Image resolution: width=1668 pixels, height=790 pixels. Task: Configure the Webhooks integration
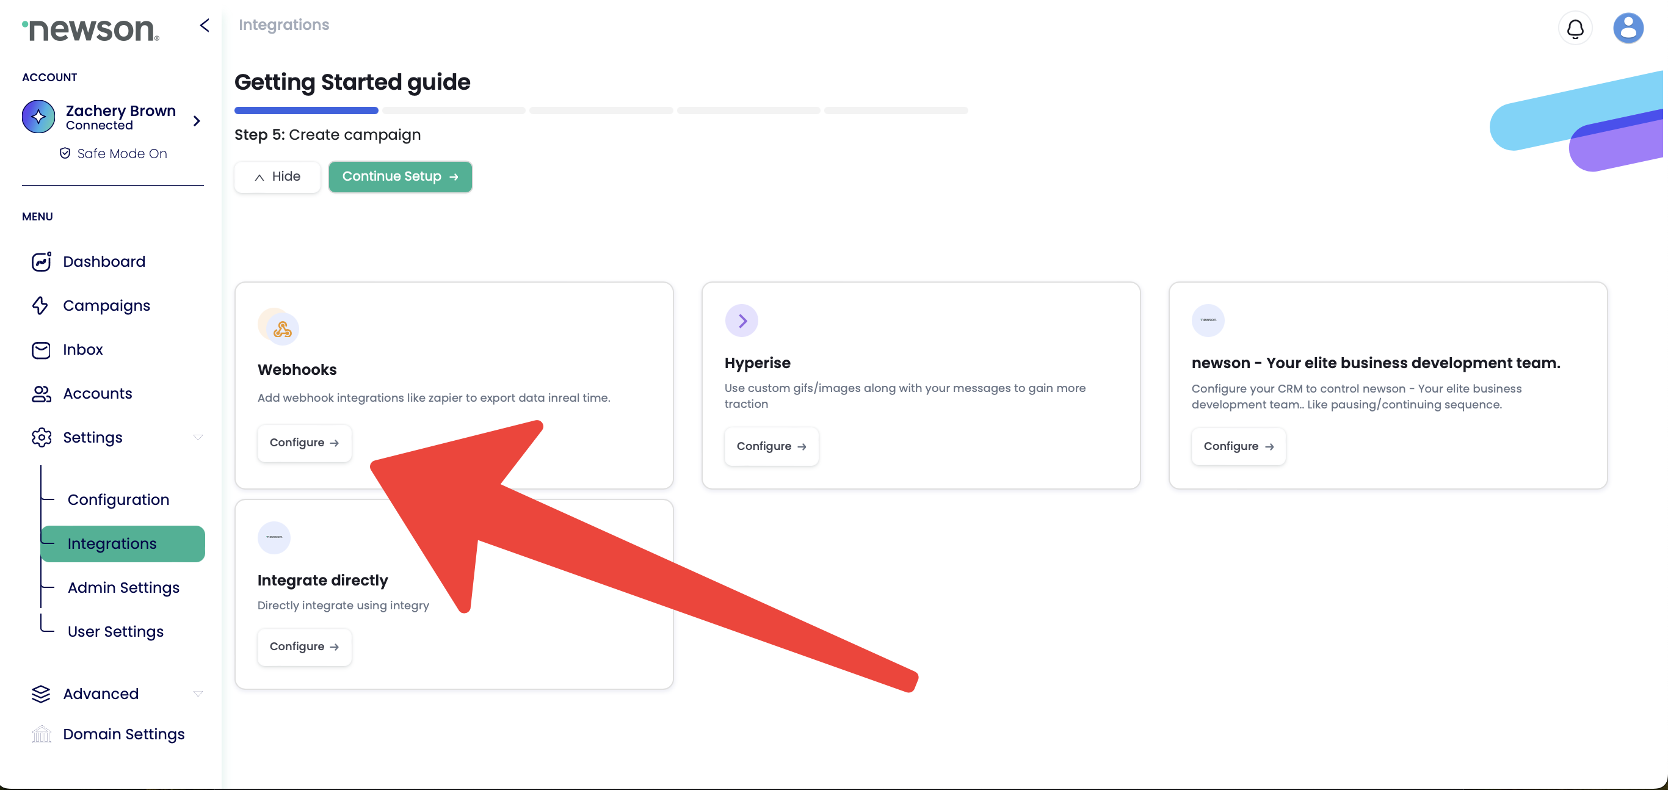[x=304, y=443]
